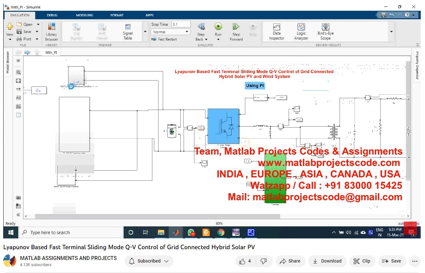Image resolution: width=425 pixels, height=273 pixels.
Task: Open the Library Browser
Action: pyautogui.click(x=51, y=32)
